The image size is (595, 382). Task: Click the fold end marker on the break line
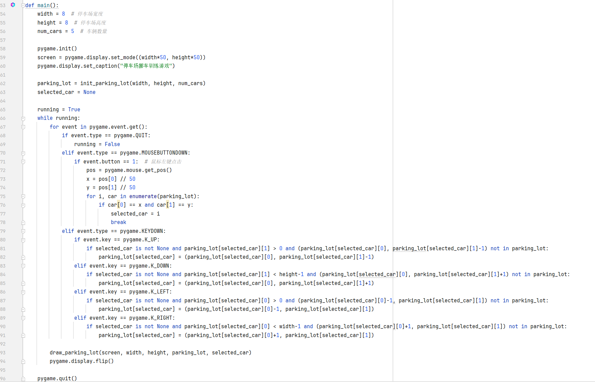[x=23, y=223]
